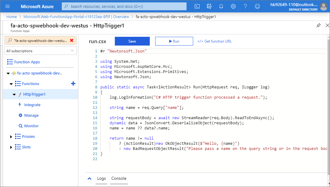Open Azure Cloud Shell
This screenshot has height=187, width=330.
[x=197, y=6]
